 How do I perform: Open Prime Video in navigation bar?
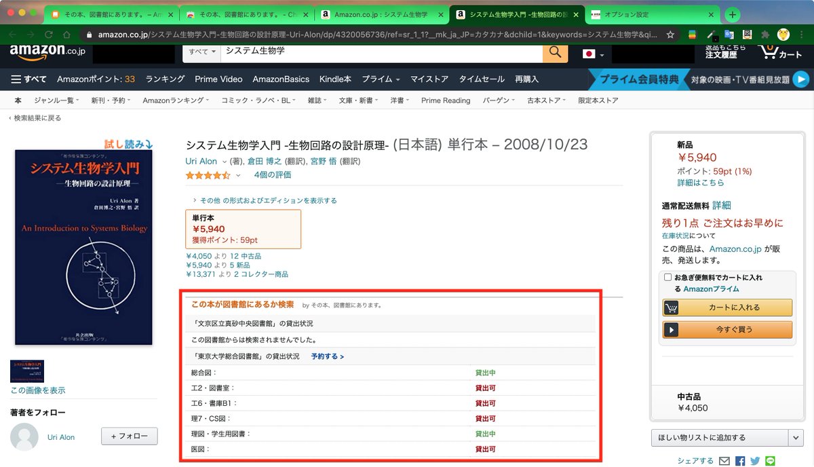pos(218,79)
